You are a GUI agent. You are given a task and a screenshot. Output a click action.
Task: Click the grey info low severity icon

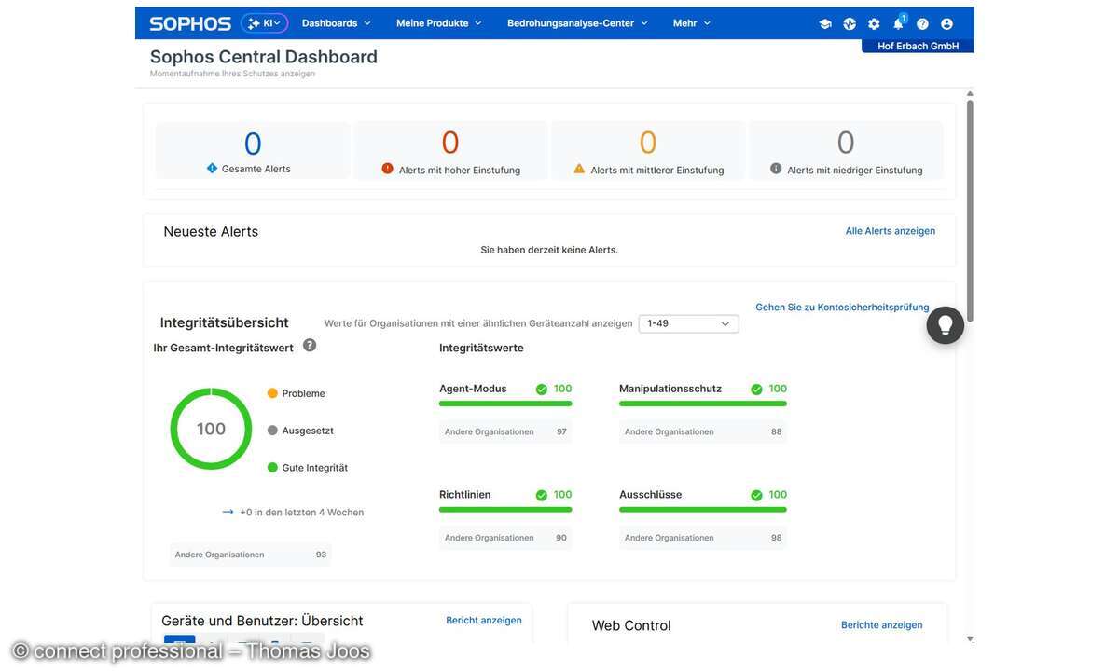click(776, 169)
